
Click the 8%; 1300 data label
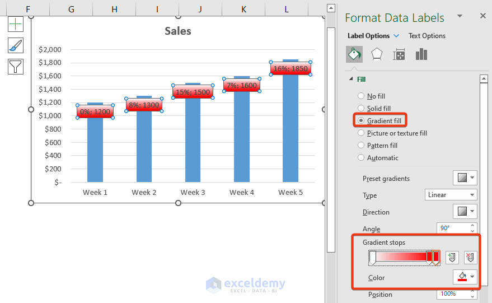click(144, 105)
